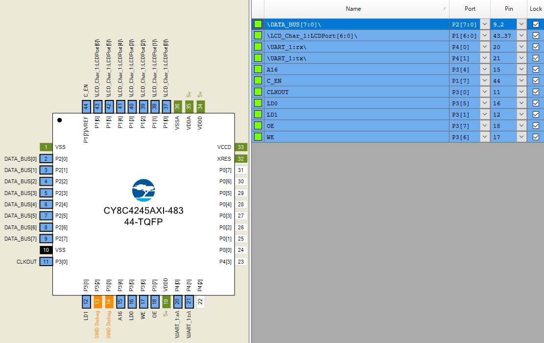Sort by the Pin column header
Viewport: 544px width, 343px height.
tap(509, 9)
